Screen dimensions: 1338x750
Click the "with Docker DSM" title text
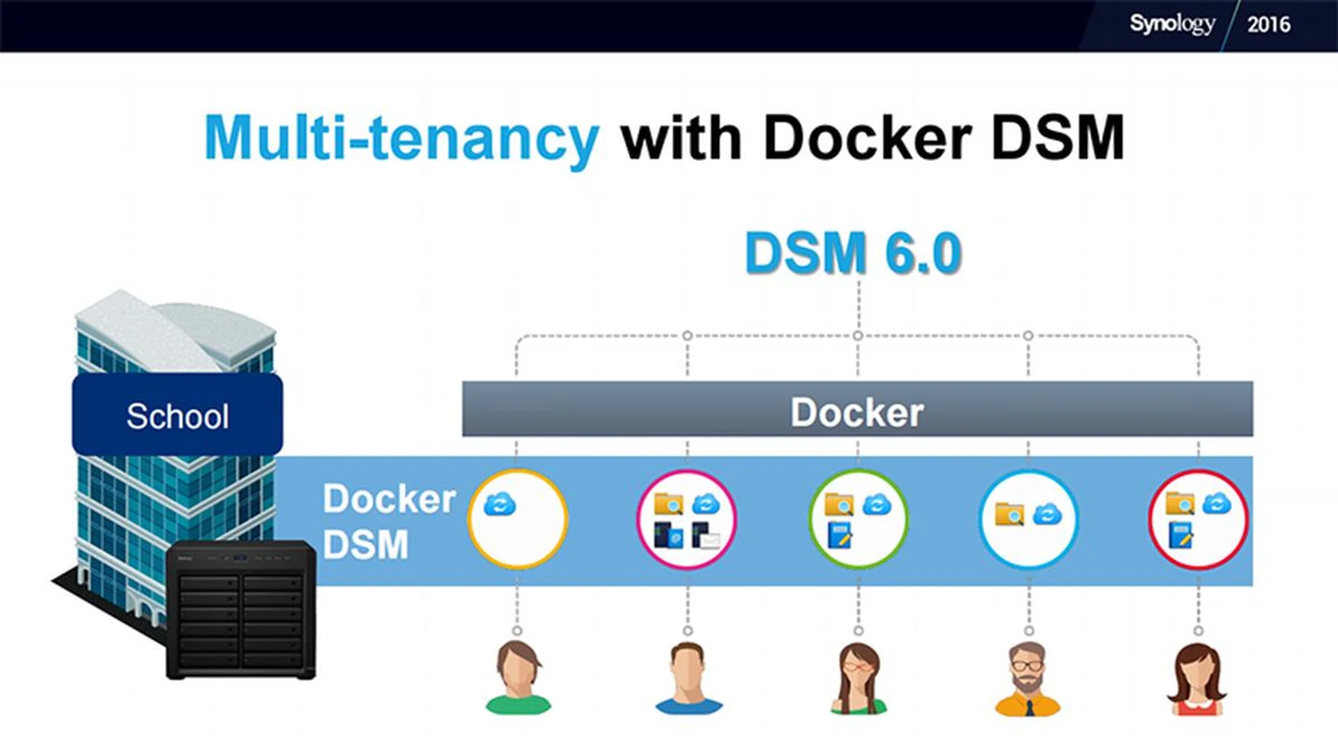[x=872, y=138]
